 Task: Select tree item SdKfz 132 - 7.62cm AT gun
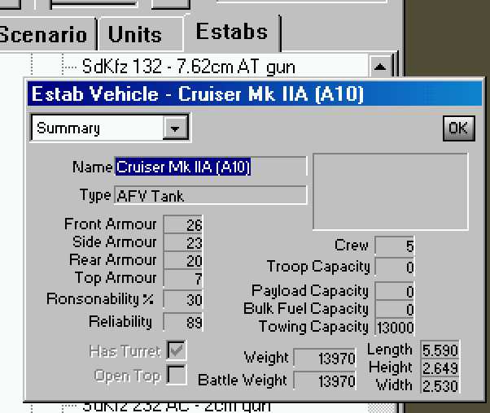(189, 66)
